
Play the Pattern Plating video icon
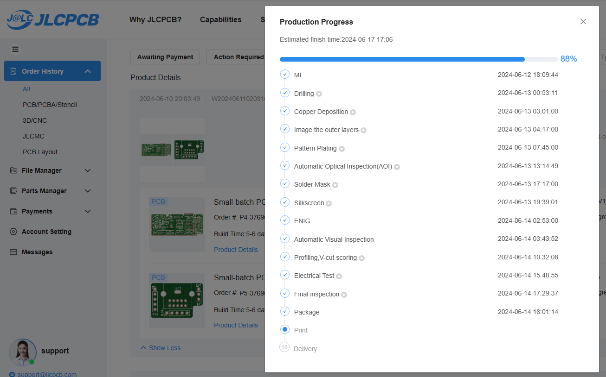pyautogui.click(x=342, y=149)
